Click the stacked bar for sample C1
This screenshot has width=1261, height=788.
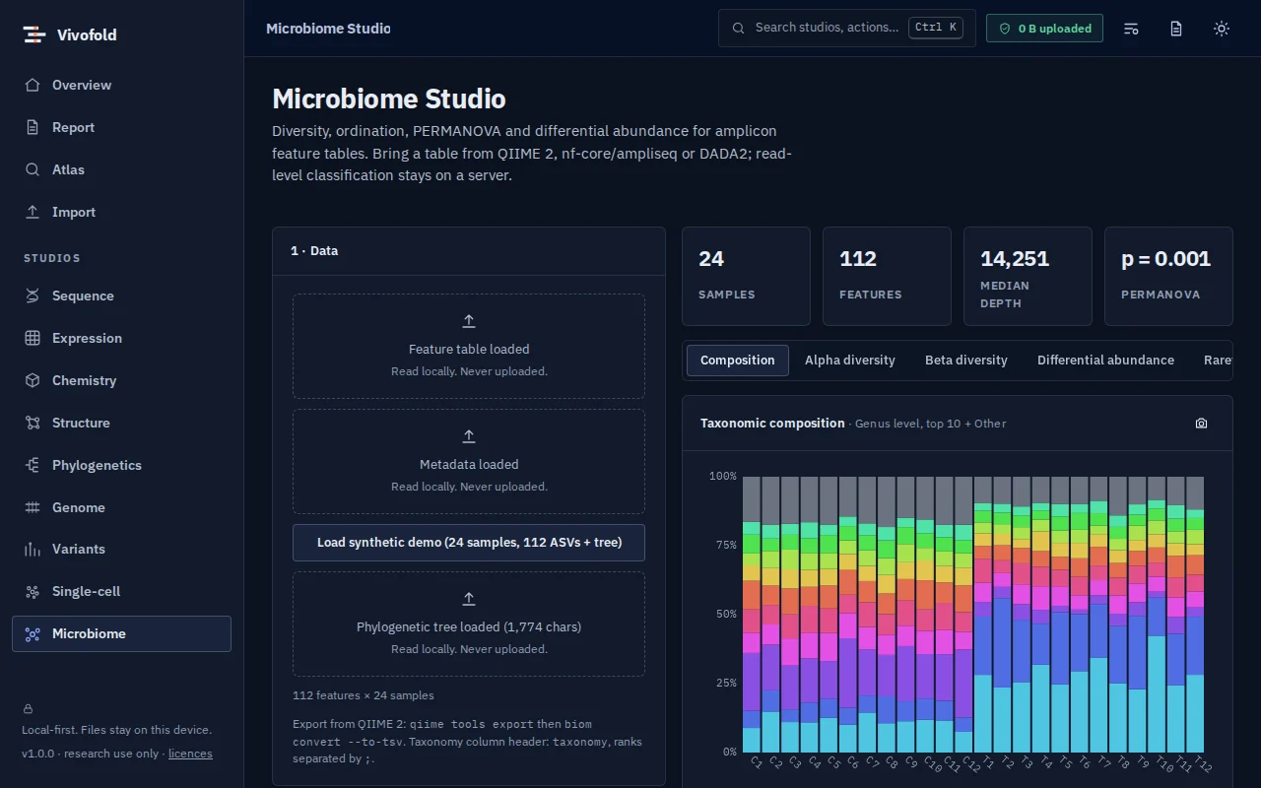click(x=752, y=615)
